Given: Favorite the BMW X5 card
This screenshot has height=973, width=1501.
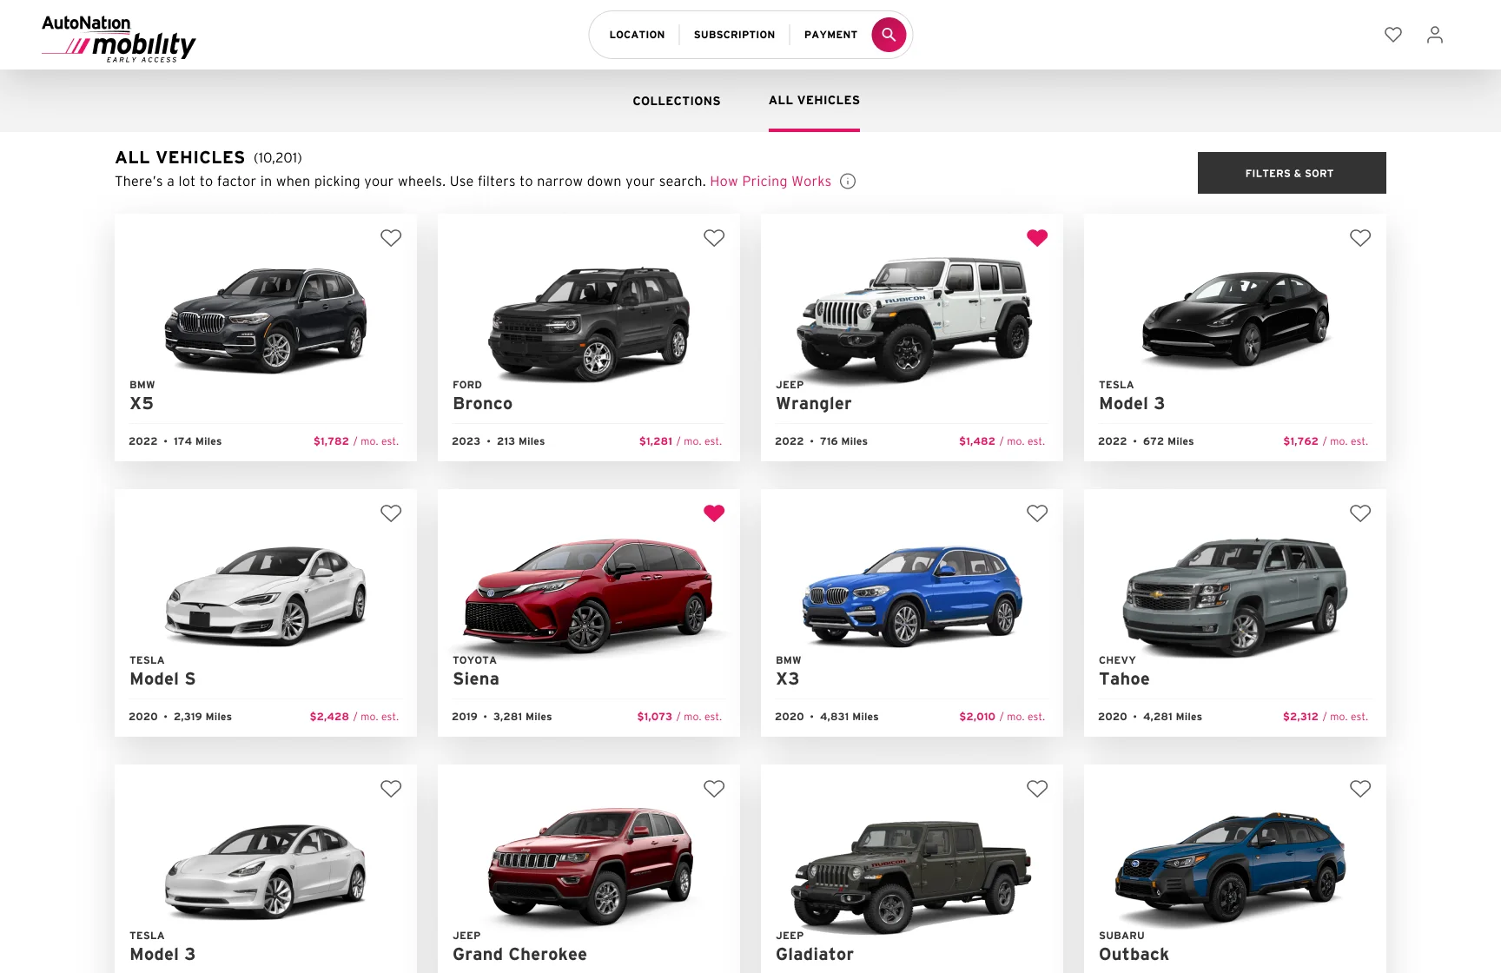Looking at the screenshot, I should [x=391, y=238].
